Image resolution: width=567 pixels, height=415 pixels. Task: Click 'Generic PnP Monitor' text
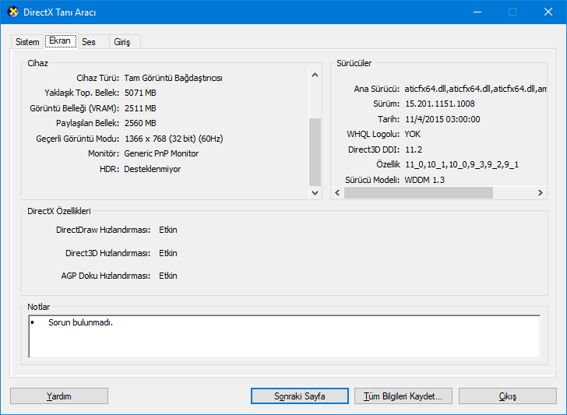click(x=161, y=153)
